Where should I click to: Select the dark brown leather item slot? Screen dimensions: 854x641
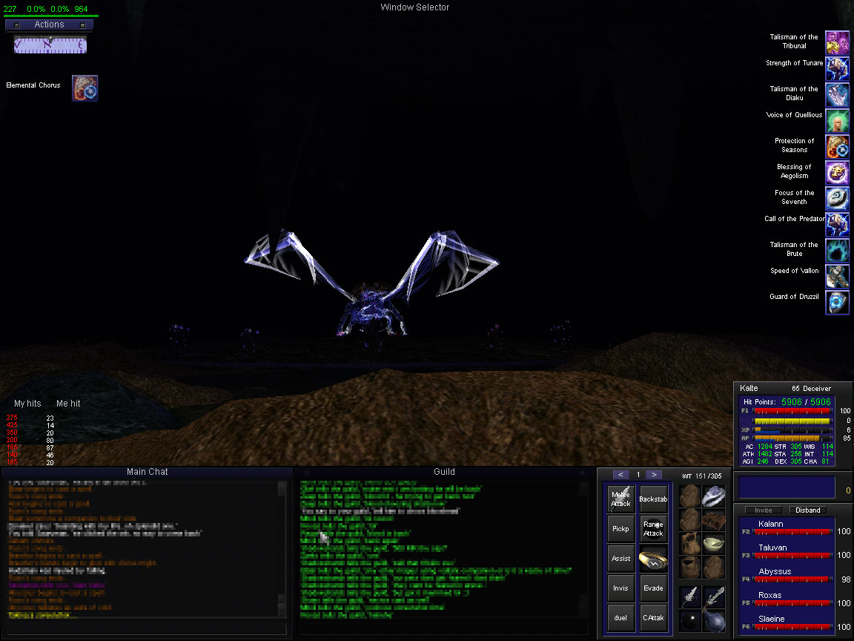click(x=713, y=520)
